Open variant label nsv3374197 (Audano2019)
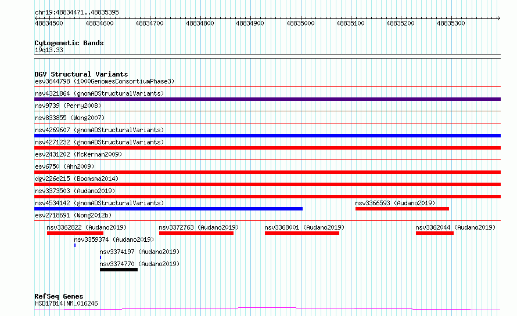 (x=139, y=252)
